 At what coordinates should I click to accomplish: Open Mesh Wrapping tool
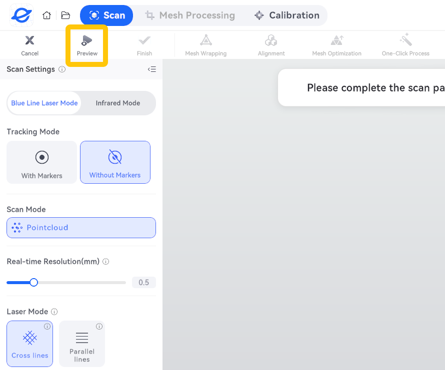point(206,45)
